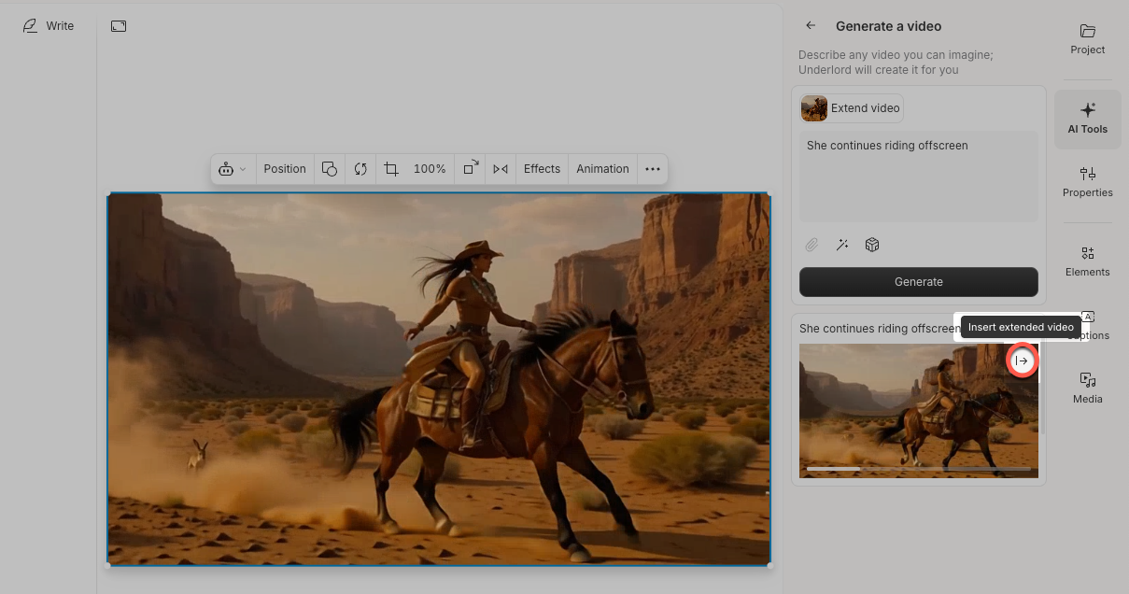Viewport: 1129px width, 594px height.
Task: Click the Generate button
Action: tap(918, 281)
